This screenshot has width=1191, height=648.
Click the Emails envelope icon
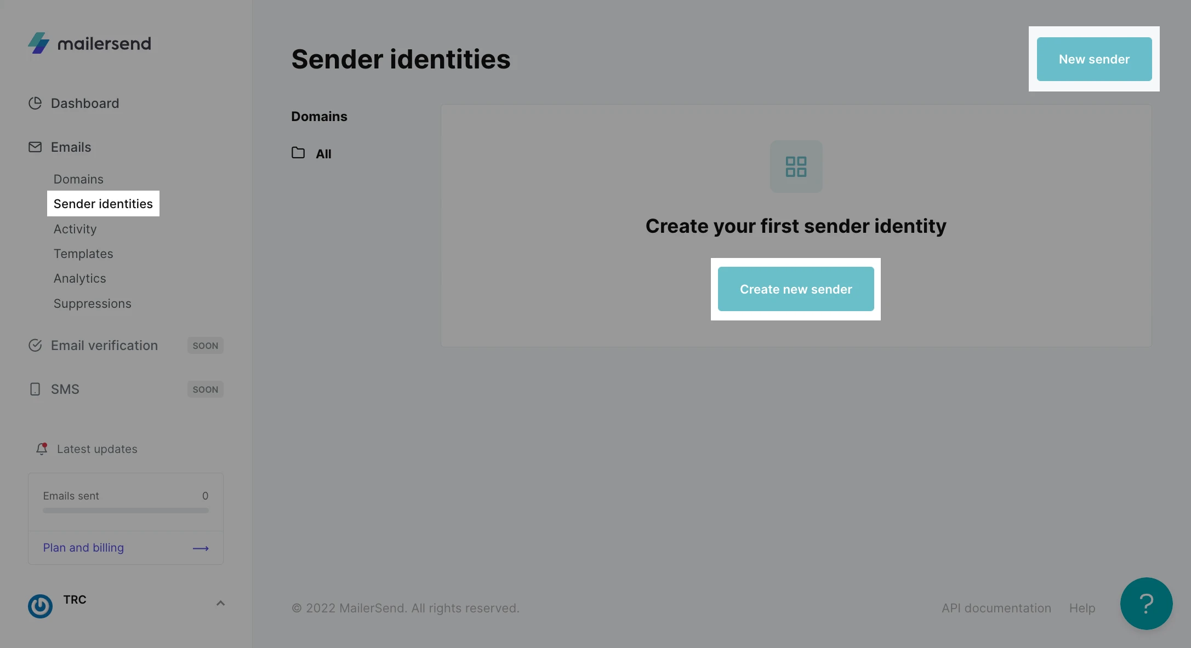(x=35, y=147)
